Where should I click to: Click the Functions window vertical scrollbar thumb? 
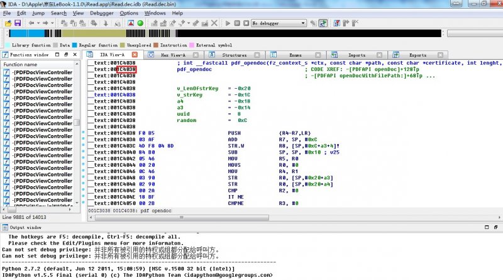tap(77, 123)
